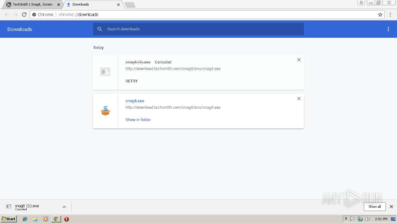
Task: Click snagit.exe download URL text
Action: coord(173,107)
